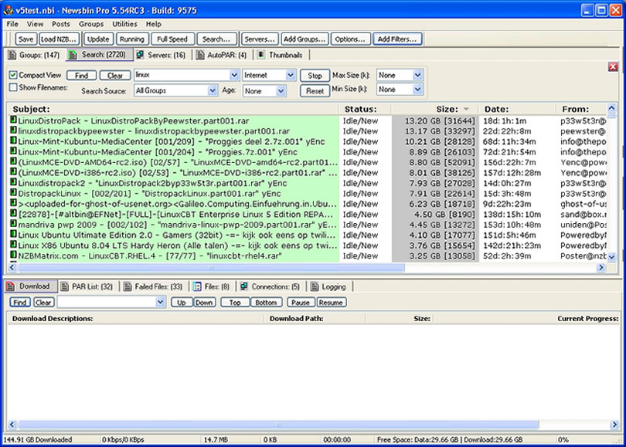Switch to the Failed Files: (33) tab

pos(153,286)
